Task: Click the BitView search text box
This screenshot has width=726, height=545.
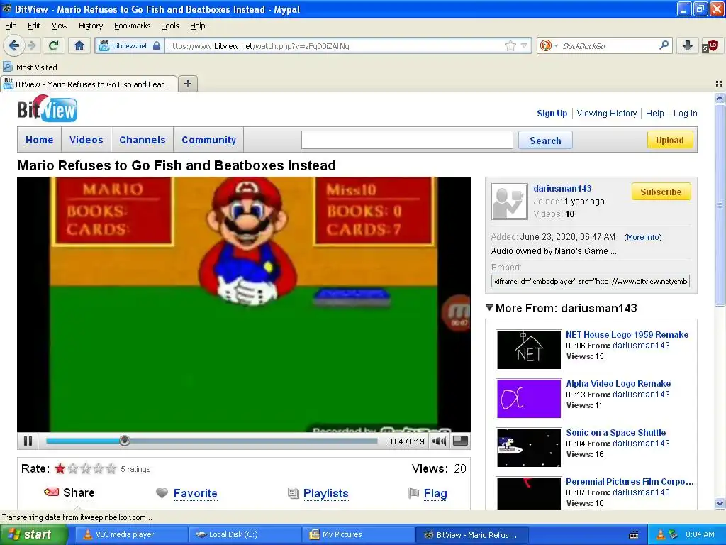Action: point(407,140)
